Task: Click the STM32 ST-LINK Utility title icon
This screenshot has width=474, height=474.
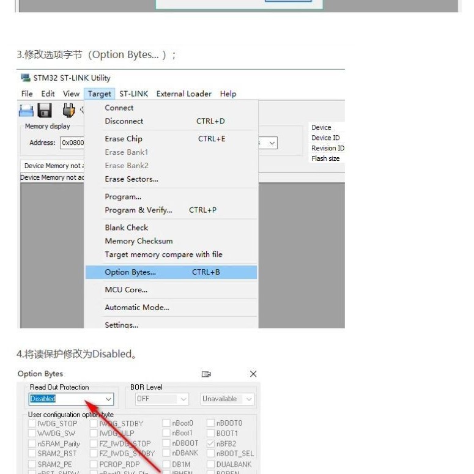Action: pyautogui.click(x=26, y=78)
